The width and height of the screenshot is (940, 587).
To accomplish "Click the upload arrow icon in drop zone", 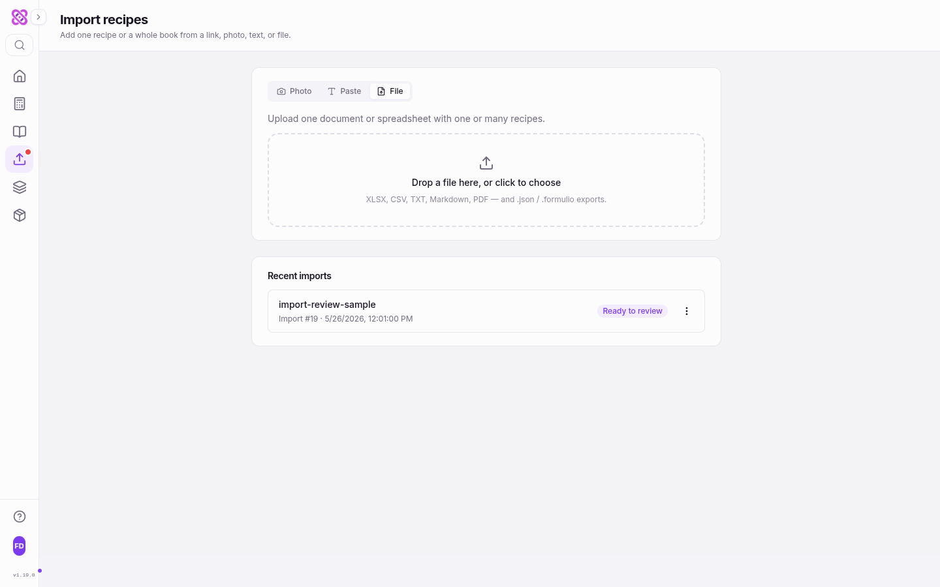I will (486, 163).
